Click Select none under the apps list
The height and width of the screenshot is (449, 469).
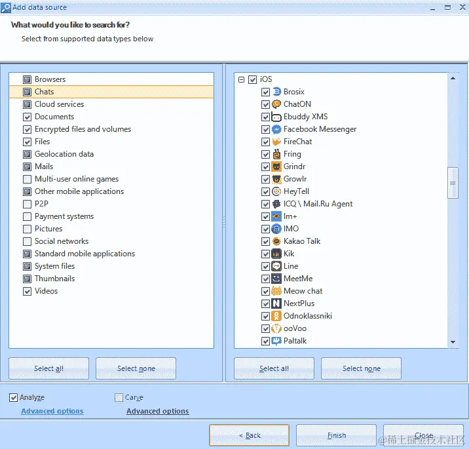pyautogui.click(x=362, y=368)
